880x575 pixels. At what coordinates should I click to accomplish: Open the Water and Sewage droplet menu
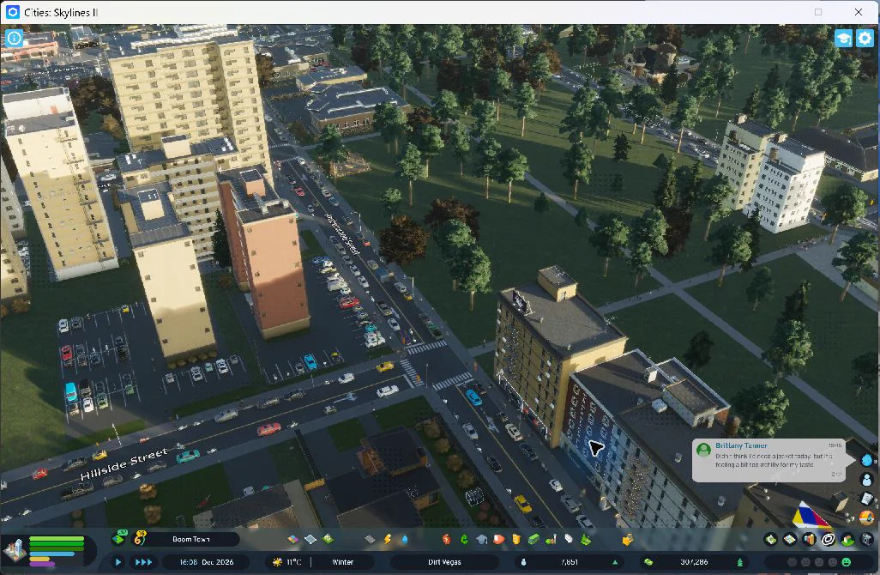(405, 539)
